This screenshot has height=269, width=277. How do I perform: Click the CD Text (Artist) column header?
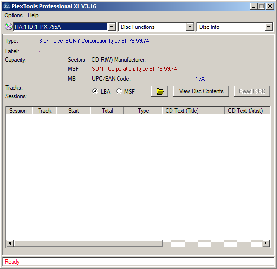click(x=248, y=111)
